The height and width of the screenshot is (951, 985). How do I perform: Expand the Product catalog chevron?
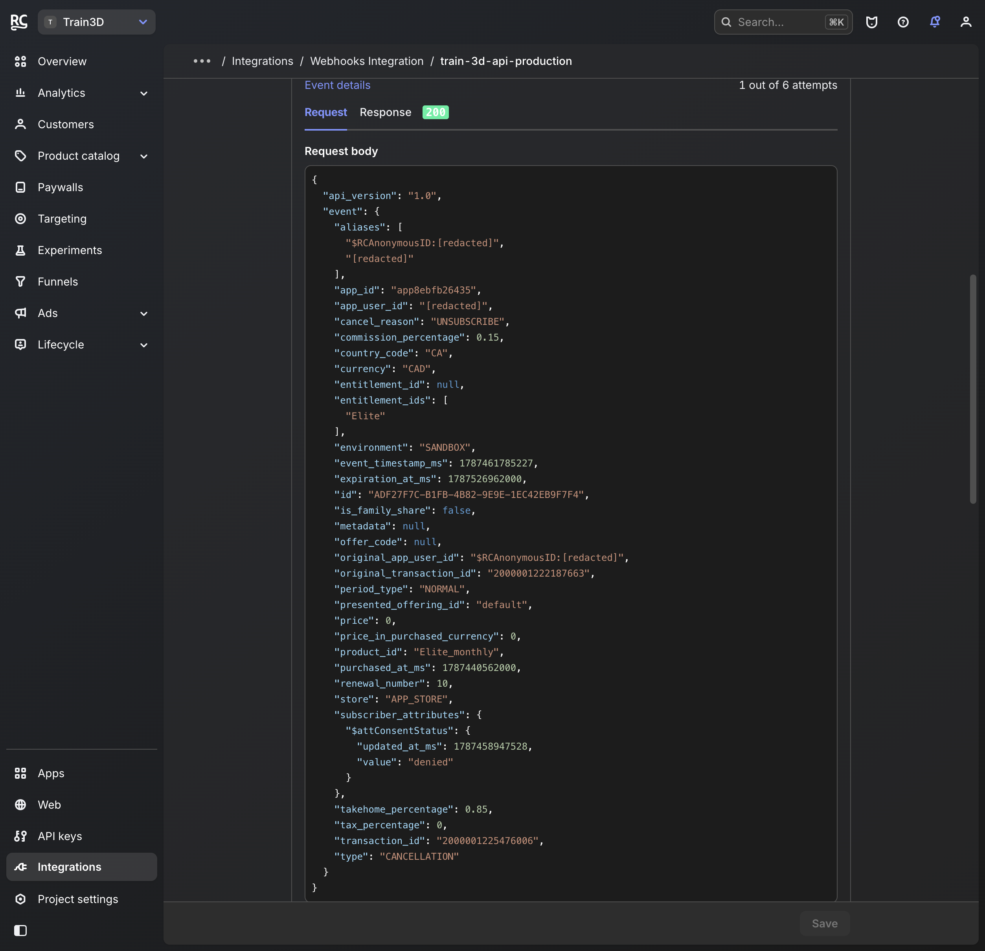[144, 157]
